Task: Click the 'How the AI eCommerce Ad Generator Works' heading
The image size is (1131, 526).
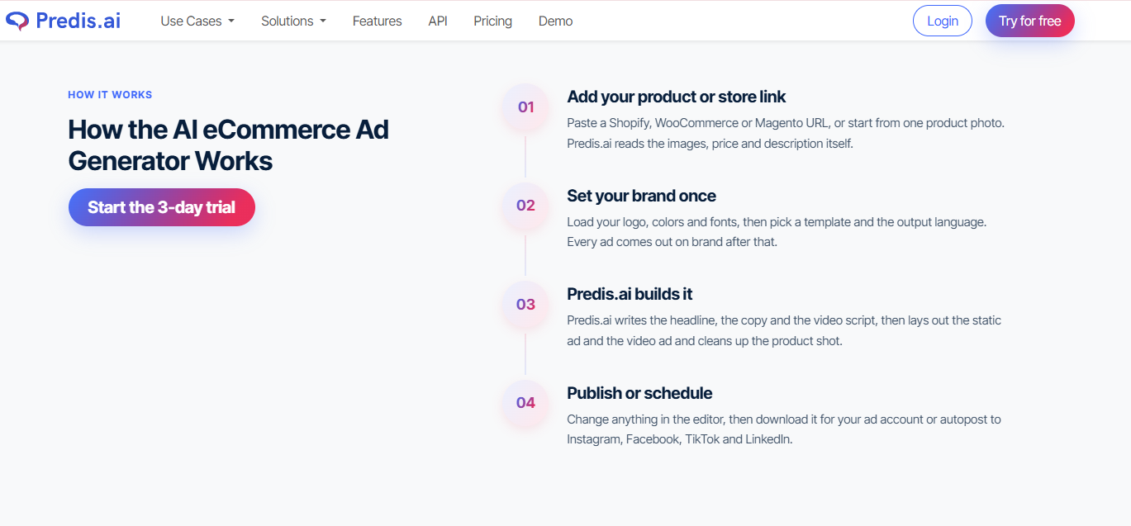Action: [228, 145]
